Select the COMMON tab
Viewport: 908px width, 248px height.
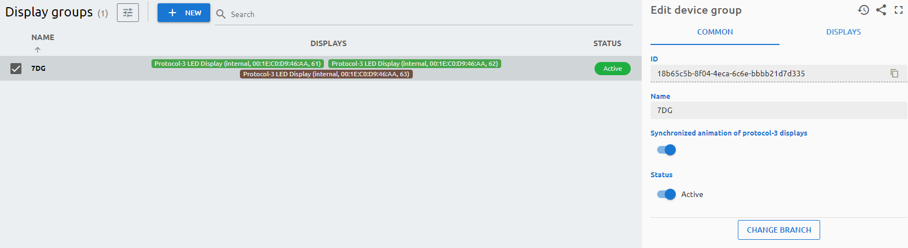point(715,32)
